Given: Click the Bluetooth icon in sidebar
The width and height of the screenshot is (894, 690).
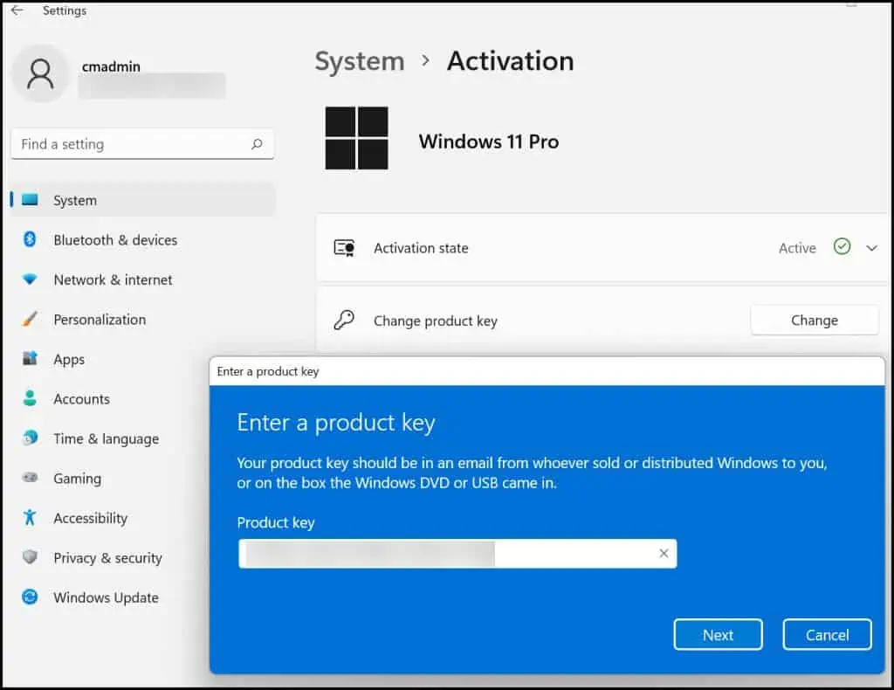Looking at the screenshot, I should [30, 239].
